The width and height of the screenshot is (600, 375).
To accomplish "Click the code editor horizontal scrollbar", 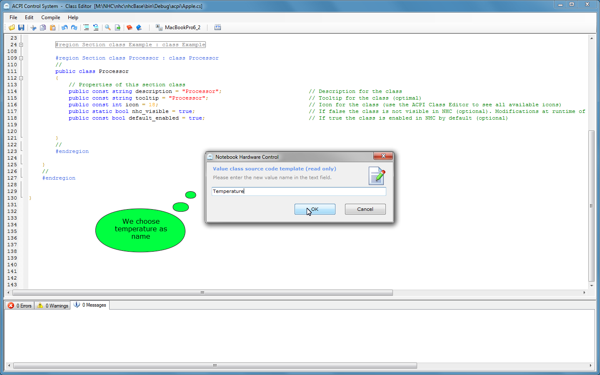I will pos(202,293).
